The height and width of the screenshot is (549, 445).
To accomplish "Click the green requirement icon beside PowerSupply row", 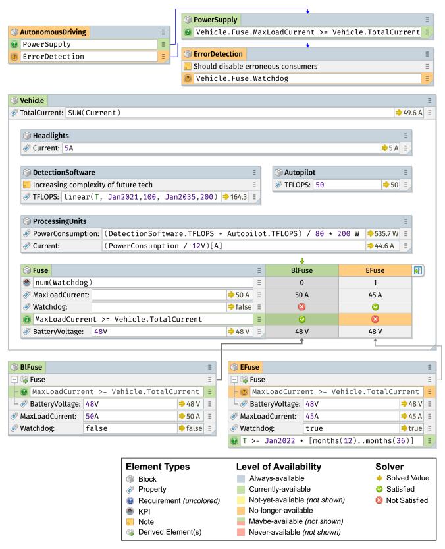I will (14, 44).
